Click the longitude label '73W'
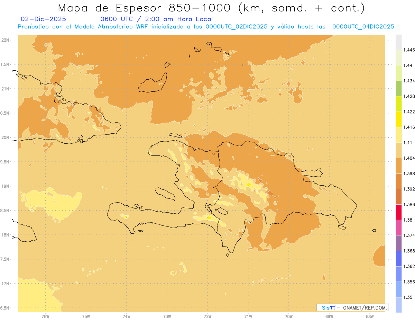Image resolution: width=415 pixels, height=321 pixels. coord(167,316)
